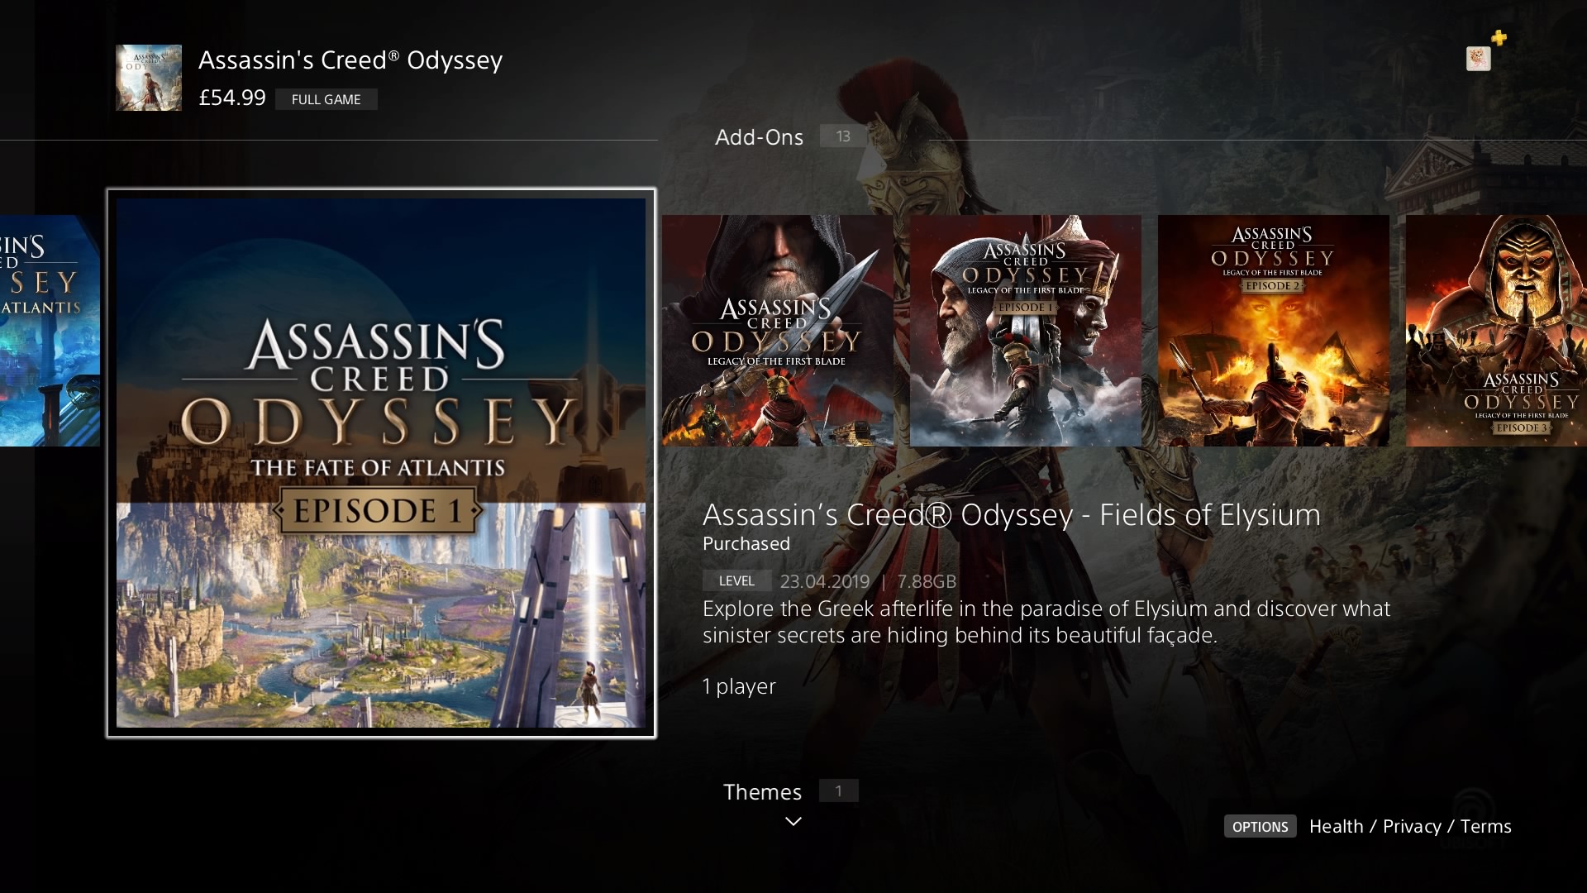
Task: Click the Themes count badge 1
Action: tap(838, 791)
